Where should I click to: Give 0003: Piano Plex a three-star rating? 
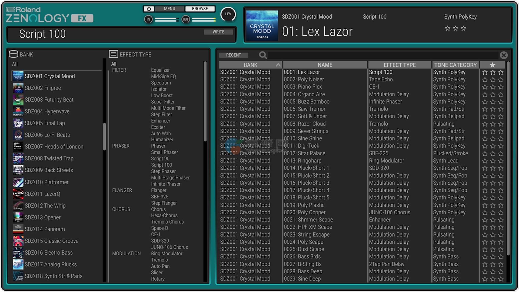pos(501,87)
